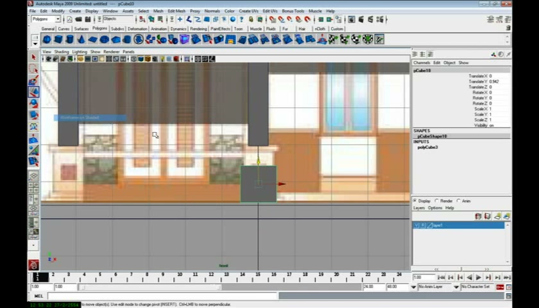Switch to the Surfaces shelf tab
This screenshot has height=308, width=539.
tap(81, 29)
